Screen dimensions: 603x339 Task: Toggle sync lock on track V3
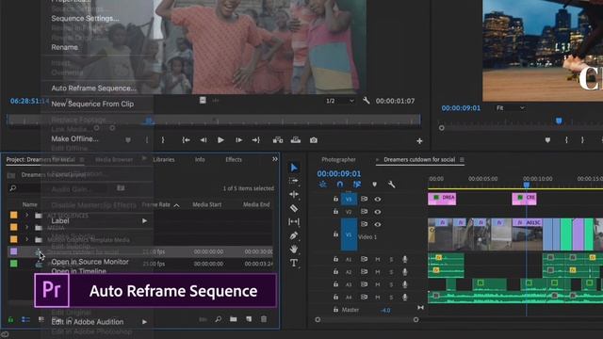[364, 199]
